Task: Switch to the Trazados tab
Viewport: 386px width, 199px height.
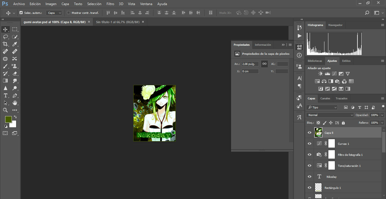Action: coord(342,99)
